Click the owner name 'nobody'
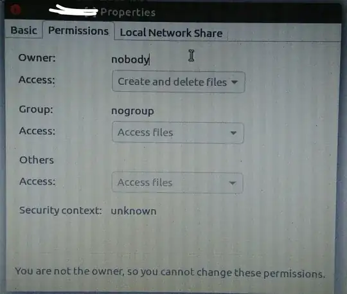Viewport: 347px width, 294px height. click(x=130, y=60)
